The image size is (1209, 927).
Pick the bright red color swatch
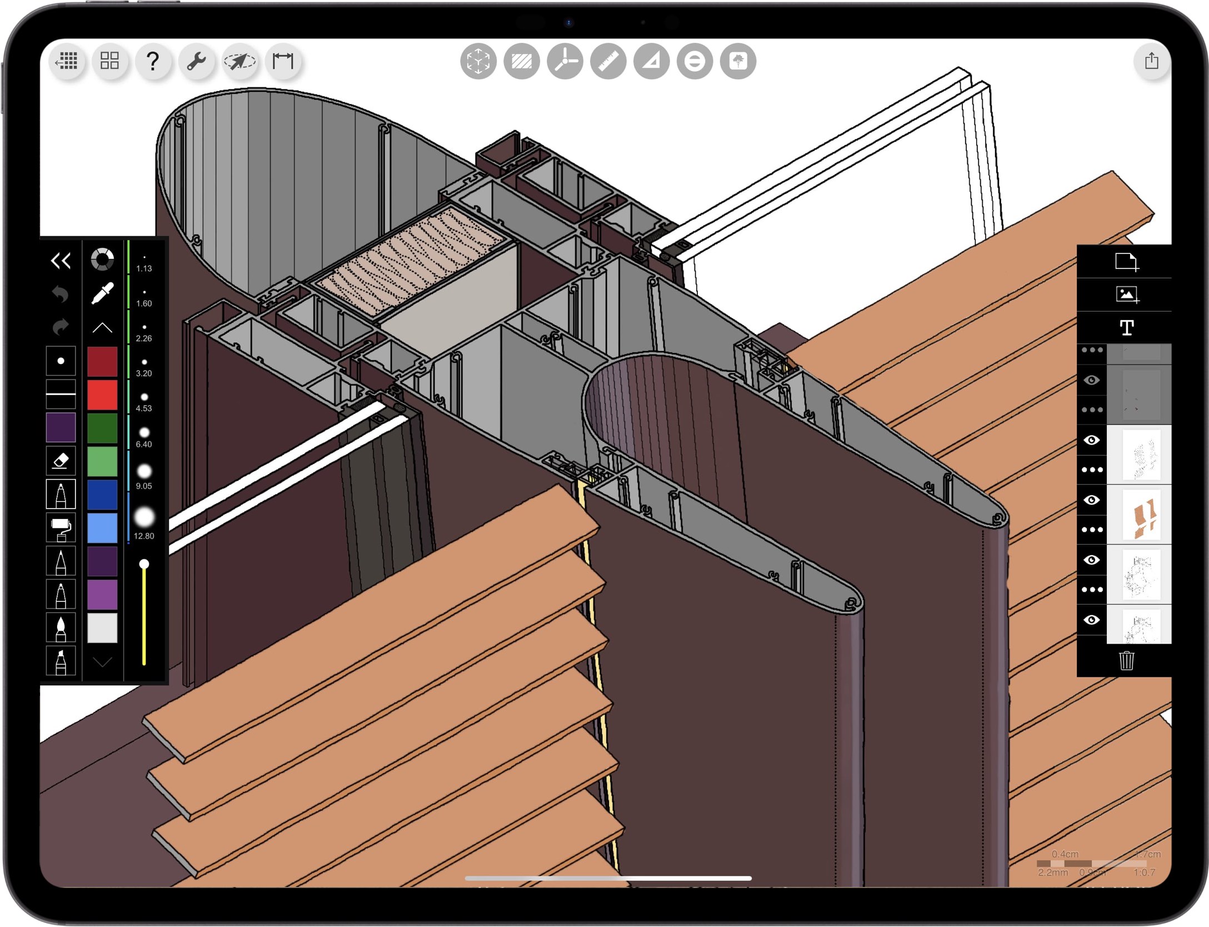[102, 395]
